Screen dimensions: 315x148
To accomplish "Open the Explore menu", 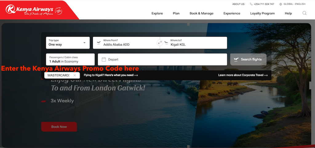I will [x=157, y=14].
